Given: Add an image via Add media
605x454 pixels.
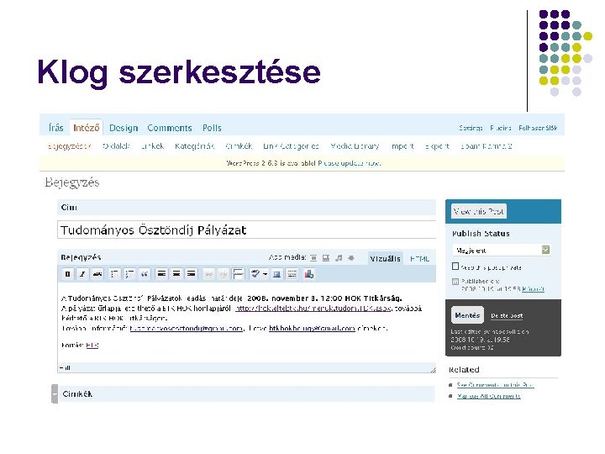Looking at the screenshot, I should pyautogui.click(x=313, y=258).
